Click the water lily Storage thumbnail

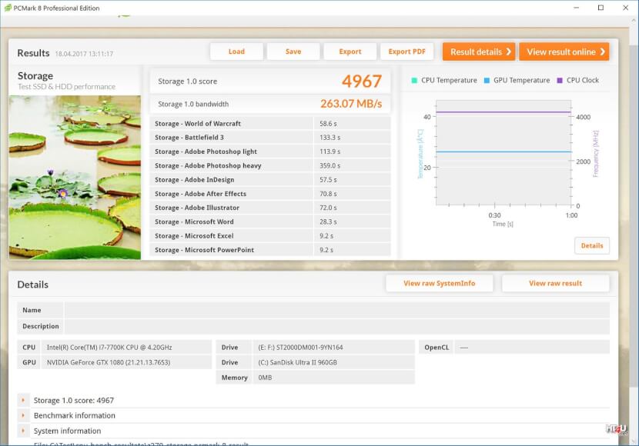75,177
